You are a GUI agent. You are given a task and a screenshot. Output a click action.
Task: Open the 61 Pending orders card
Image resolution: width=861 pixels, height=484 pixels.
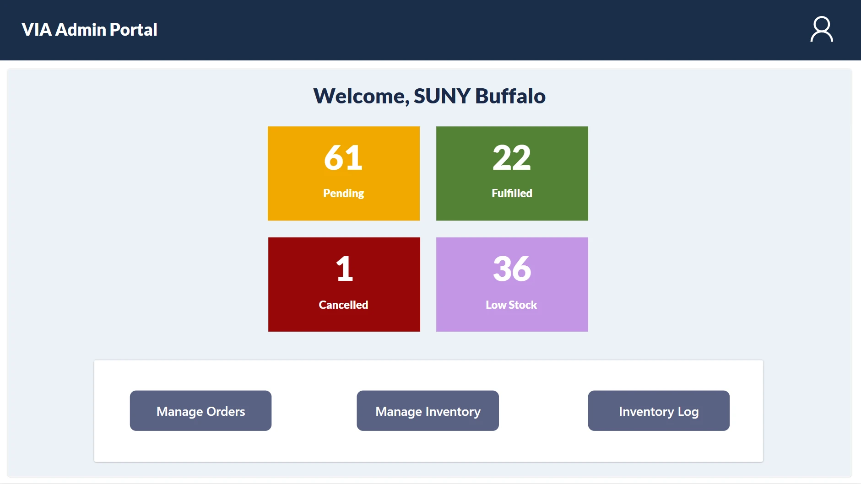[x=344, y=173]
